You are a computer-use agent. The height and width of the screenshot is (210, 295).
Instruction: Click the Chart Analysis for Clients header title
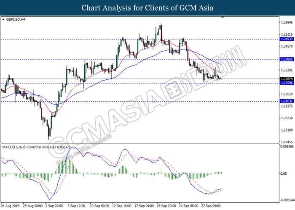coord(147,8)
